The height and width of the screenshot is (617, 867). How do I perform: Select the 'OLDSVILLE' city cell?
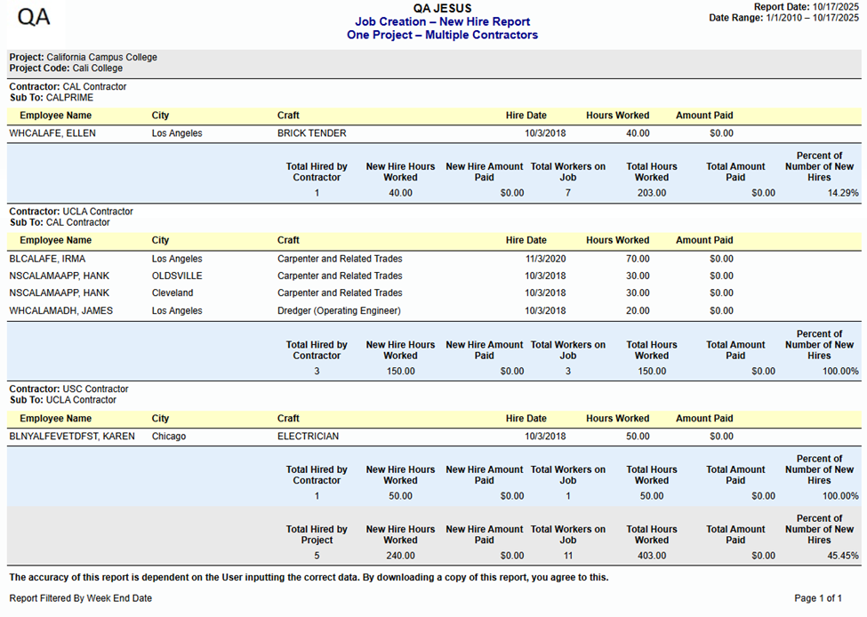point(177,276)
